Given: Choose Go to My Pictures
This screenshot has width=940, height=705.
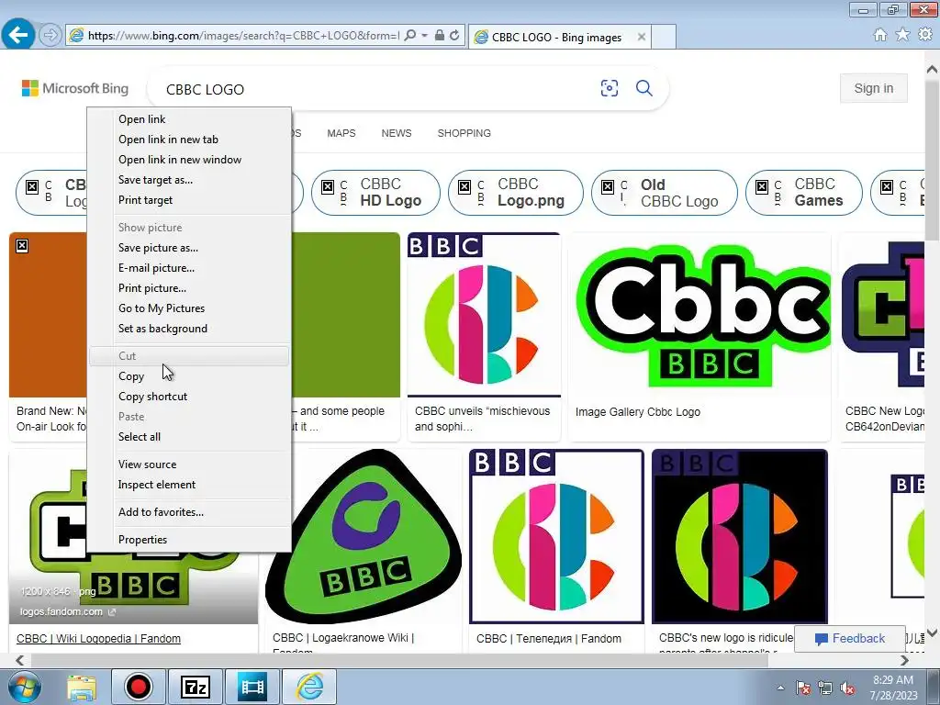Looking at the screenshot, I should tap(189, 308).
